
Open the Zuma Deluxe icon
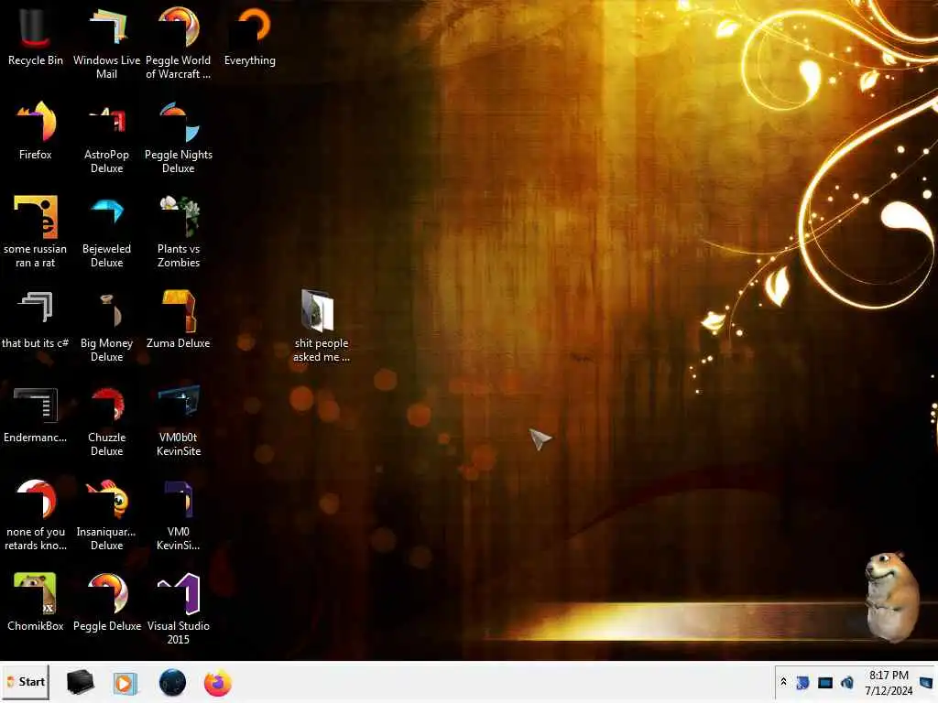(179, 320)
